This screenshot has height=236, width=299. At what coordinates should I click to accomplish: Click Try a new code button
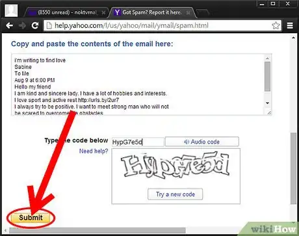point(175,194)
